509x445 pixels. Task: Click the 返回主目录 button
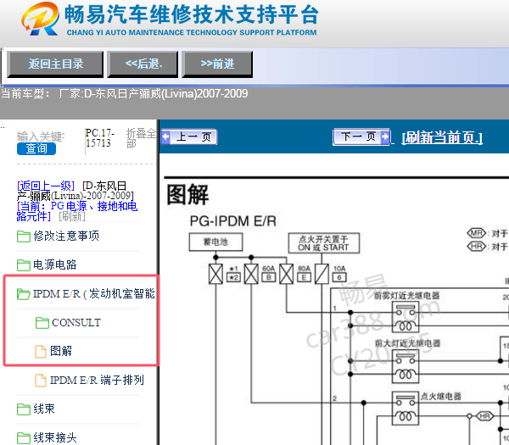[x=55, y=64]
